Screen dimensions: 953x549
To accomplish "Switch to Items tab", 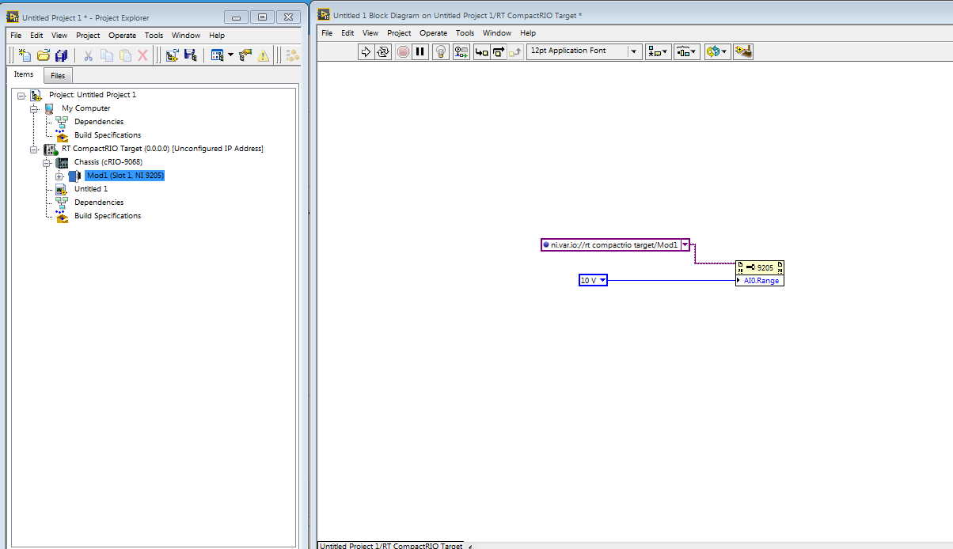I will [24, 74].
